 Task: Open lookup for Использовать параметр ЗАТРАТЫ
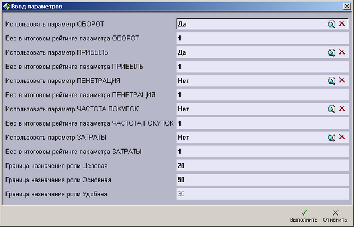coord(332,138)
